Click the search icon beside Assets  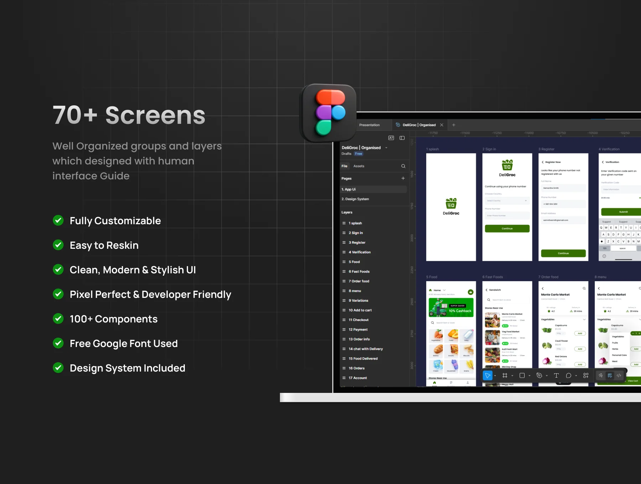(x=403, y=166)
